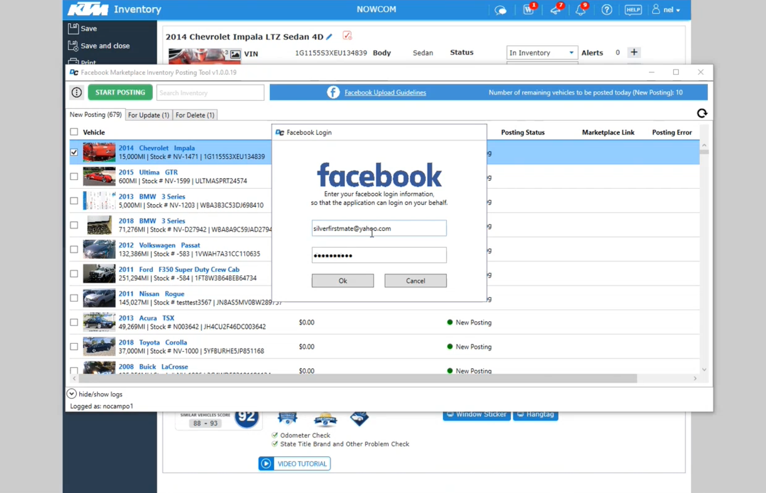Viewport: 766px width, 493px height.
Task: Click the KTM Inventory logo
Action: [114, 9]
